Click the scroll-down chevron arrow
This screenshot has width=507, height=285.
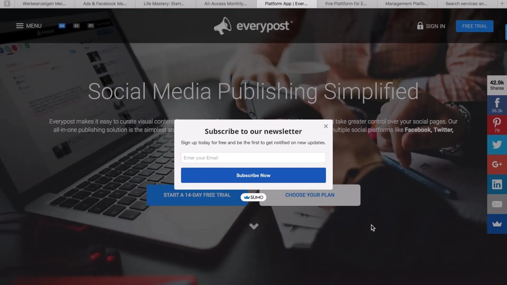(253, 226)
